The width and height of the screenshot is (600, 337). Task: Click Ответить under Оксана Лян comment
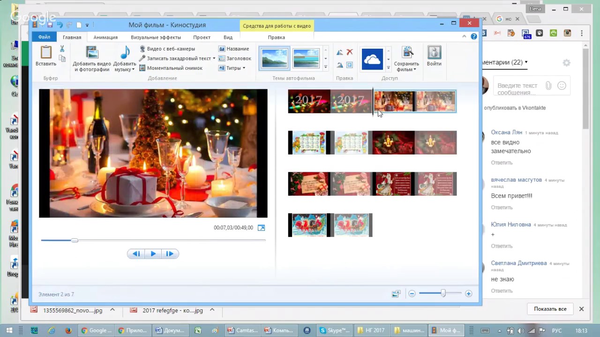coord(502,163)
